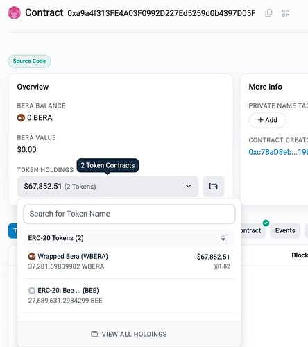Viewport: 308px width, 347px height.
Task: Click the pink contract identicon avatar
Action: (x=15, y=12)
